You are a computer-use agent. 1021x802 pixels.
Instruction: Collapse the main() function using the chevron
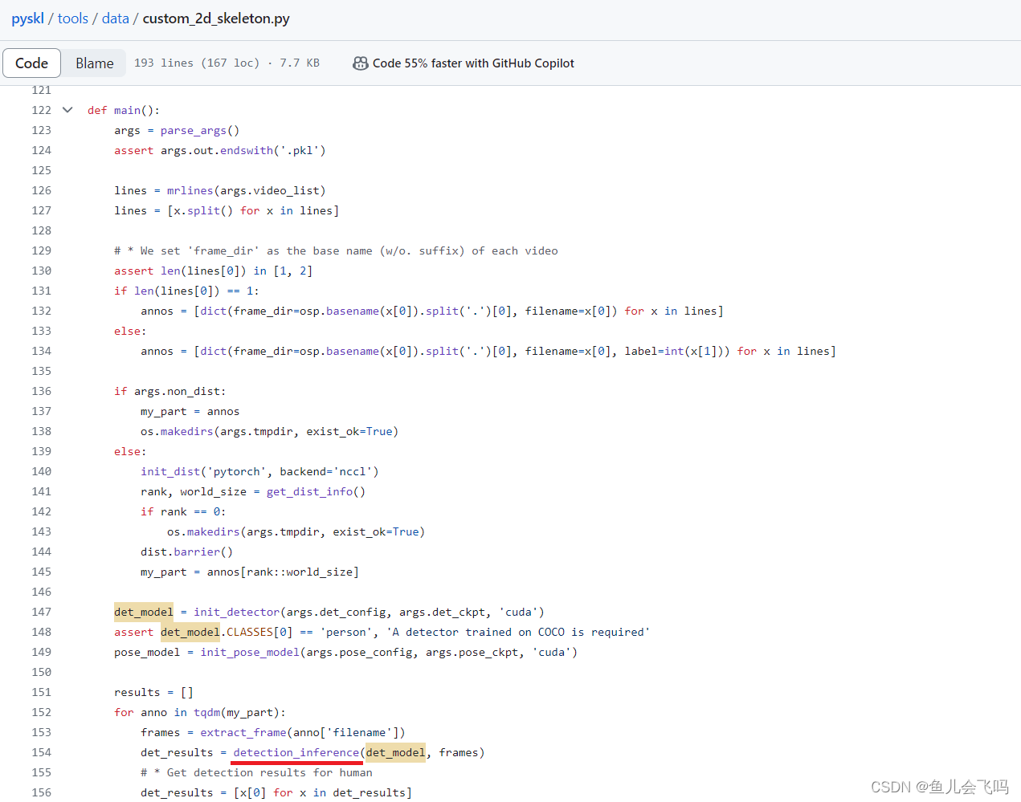pyautogui.click(x=67, y=109)
